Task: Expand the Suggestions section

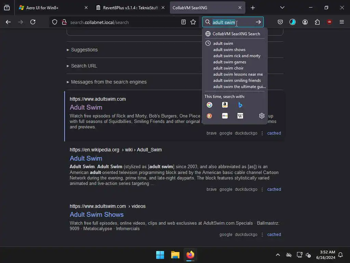Action: pyautogui.click(x=82, y=50)
